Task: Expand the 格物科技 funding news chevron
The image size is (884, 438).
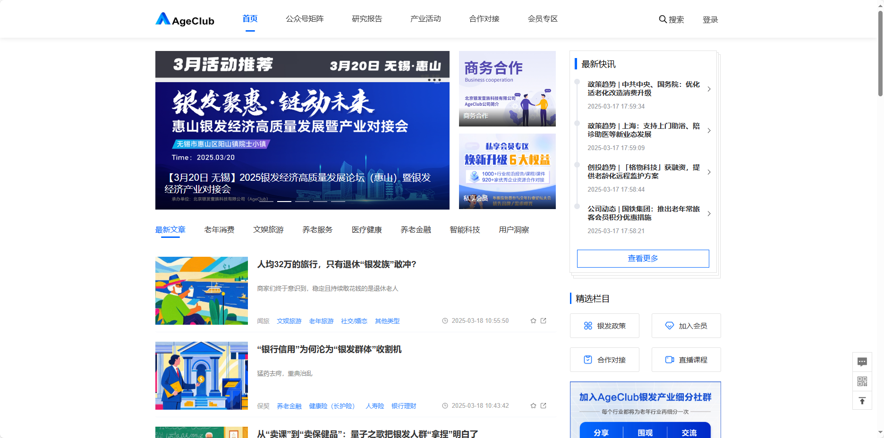Action: (709, 172)
